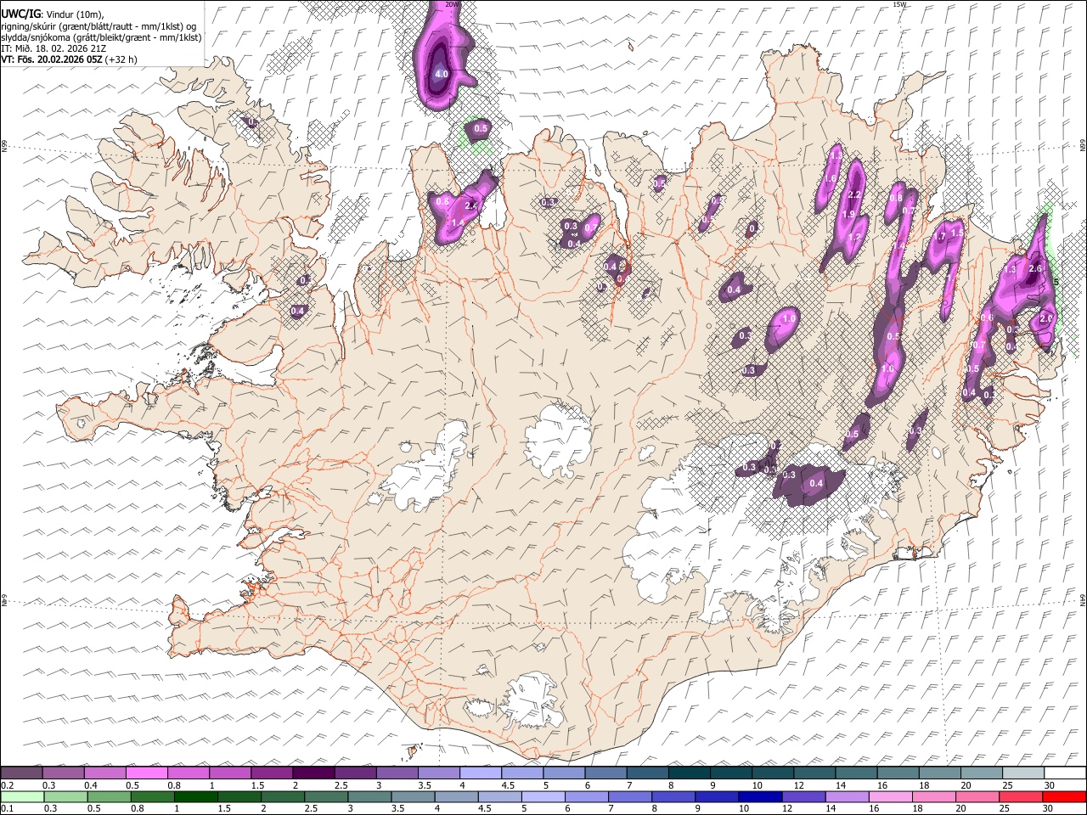Select the 12 blue-violet swatch in lower legend row
The height and width of the screenshot is (815, 1087).
pos(803,797)
